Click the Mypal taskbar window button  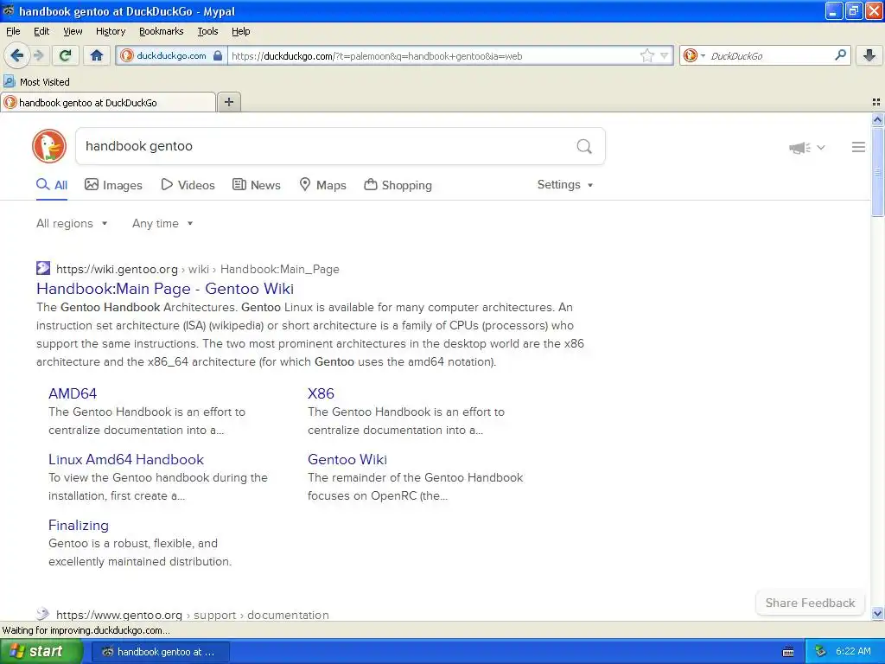160,652
